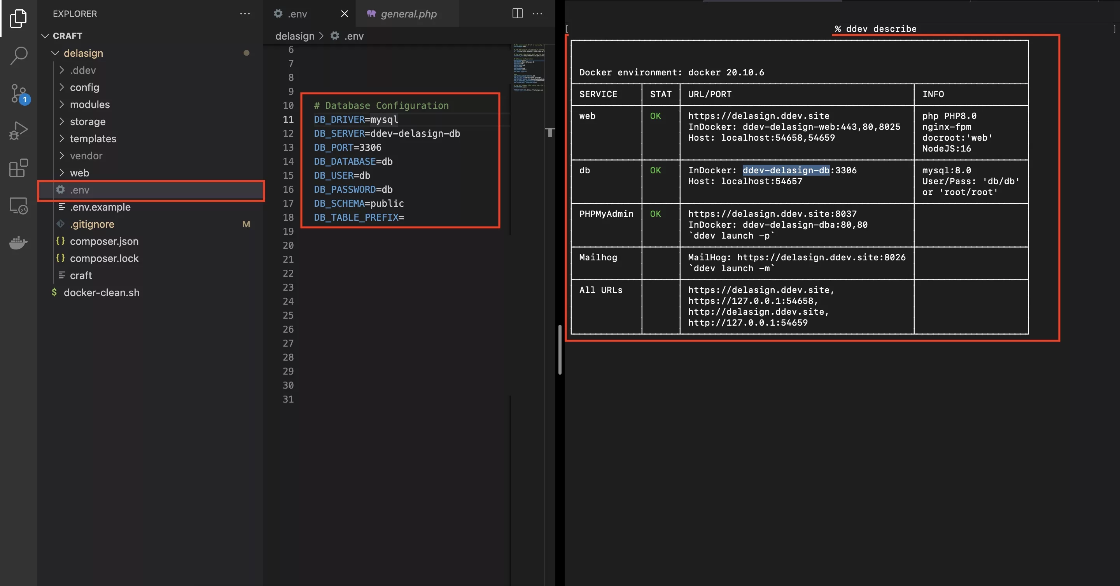The image size is (1120, 586).
Task: Open docker-clean.sh script file
Action: click(101, 292)
